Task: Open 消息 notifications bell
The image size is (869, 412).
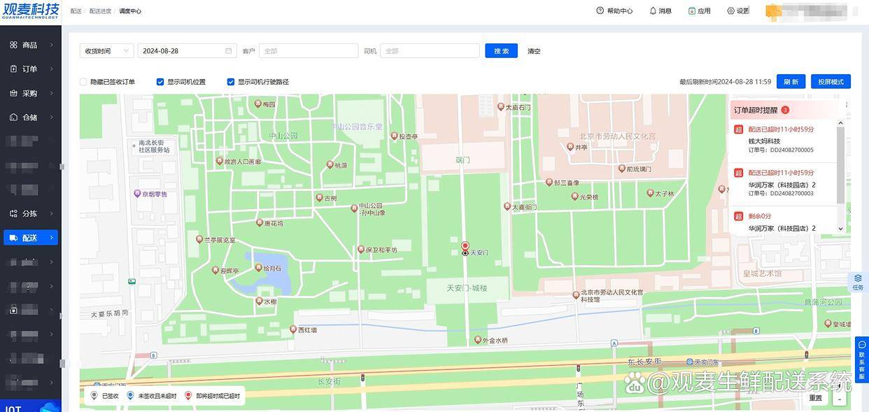Action: point(653,10)
